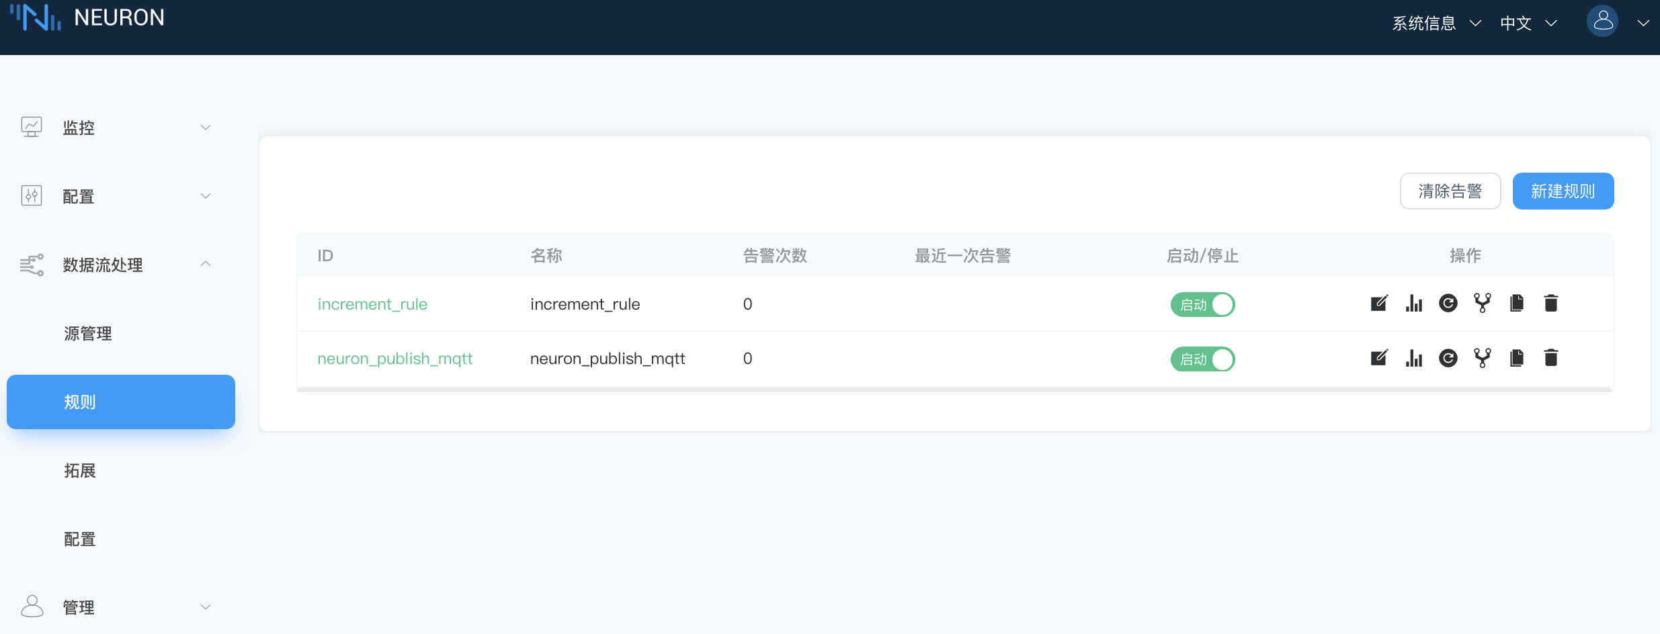Screen dimensions: 1660x634
Task: Click the 启动/停止 column header
Action: (x=1202, y=255)
